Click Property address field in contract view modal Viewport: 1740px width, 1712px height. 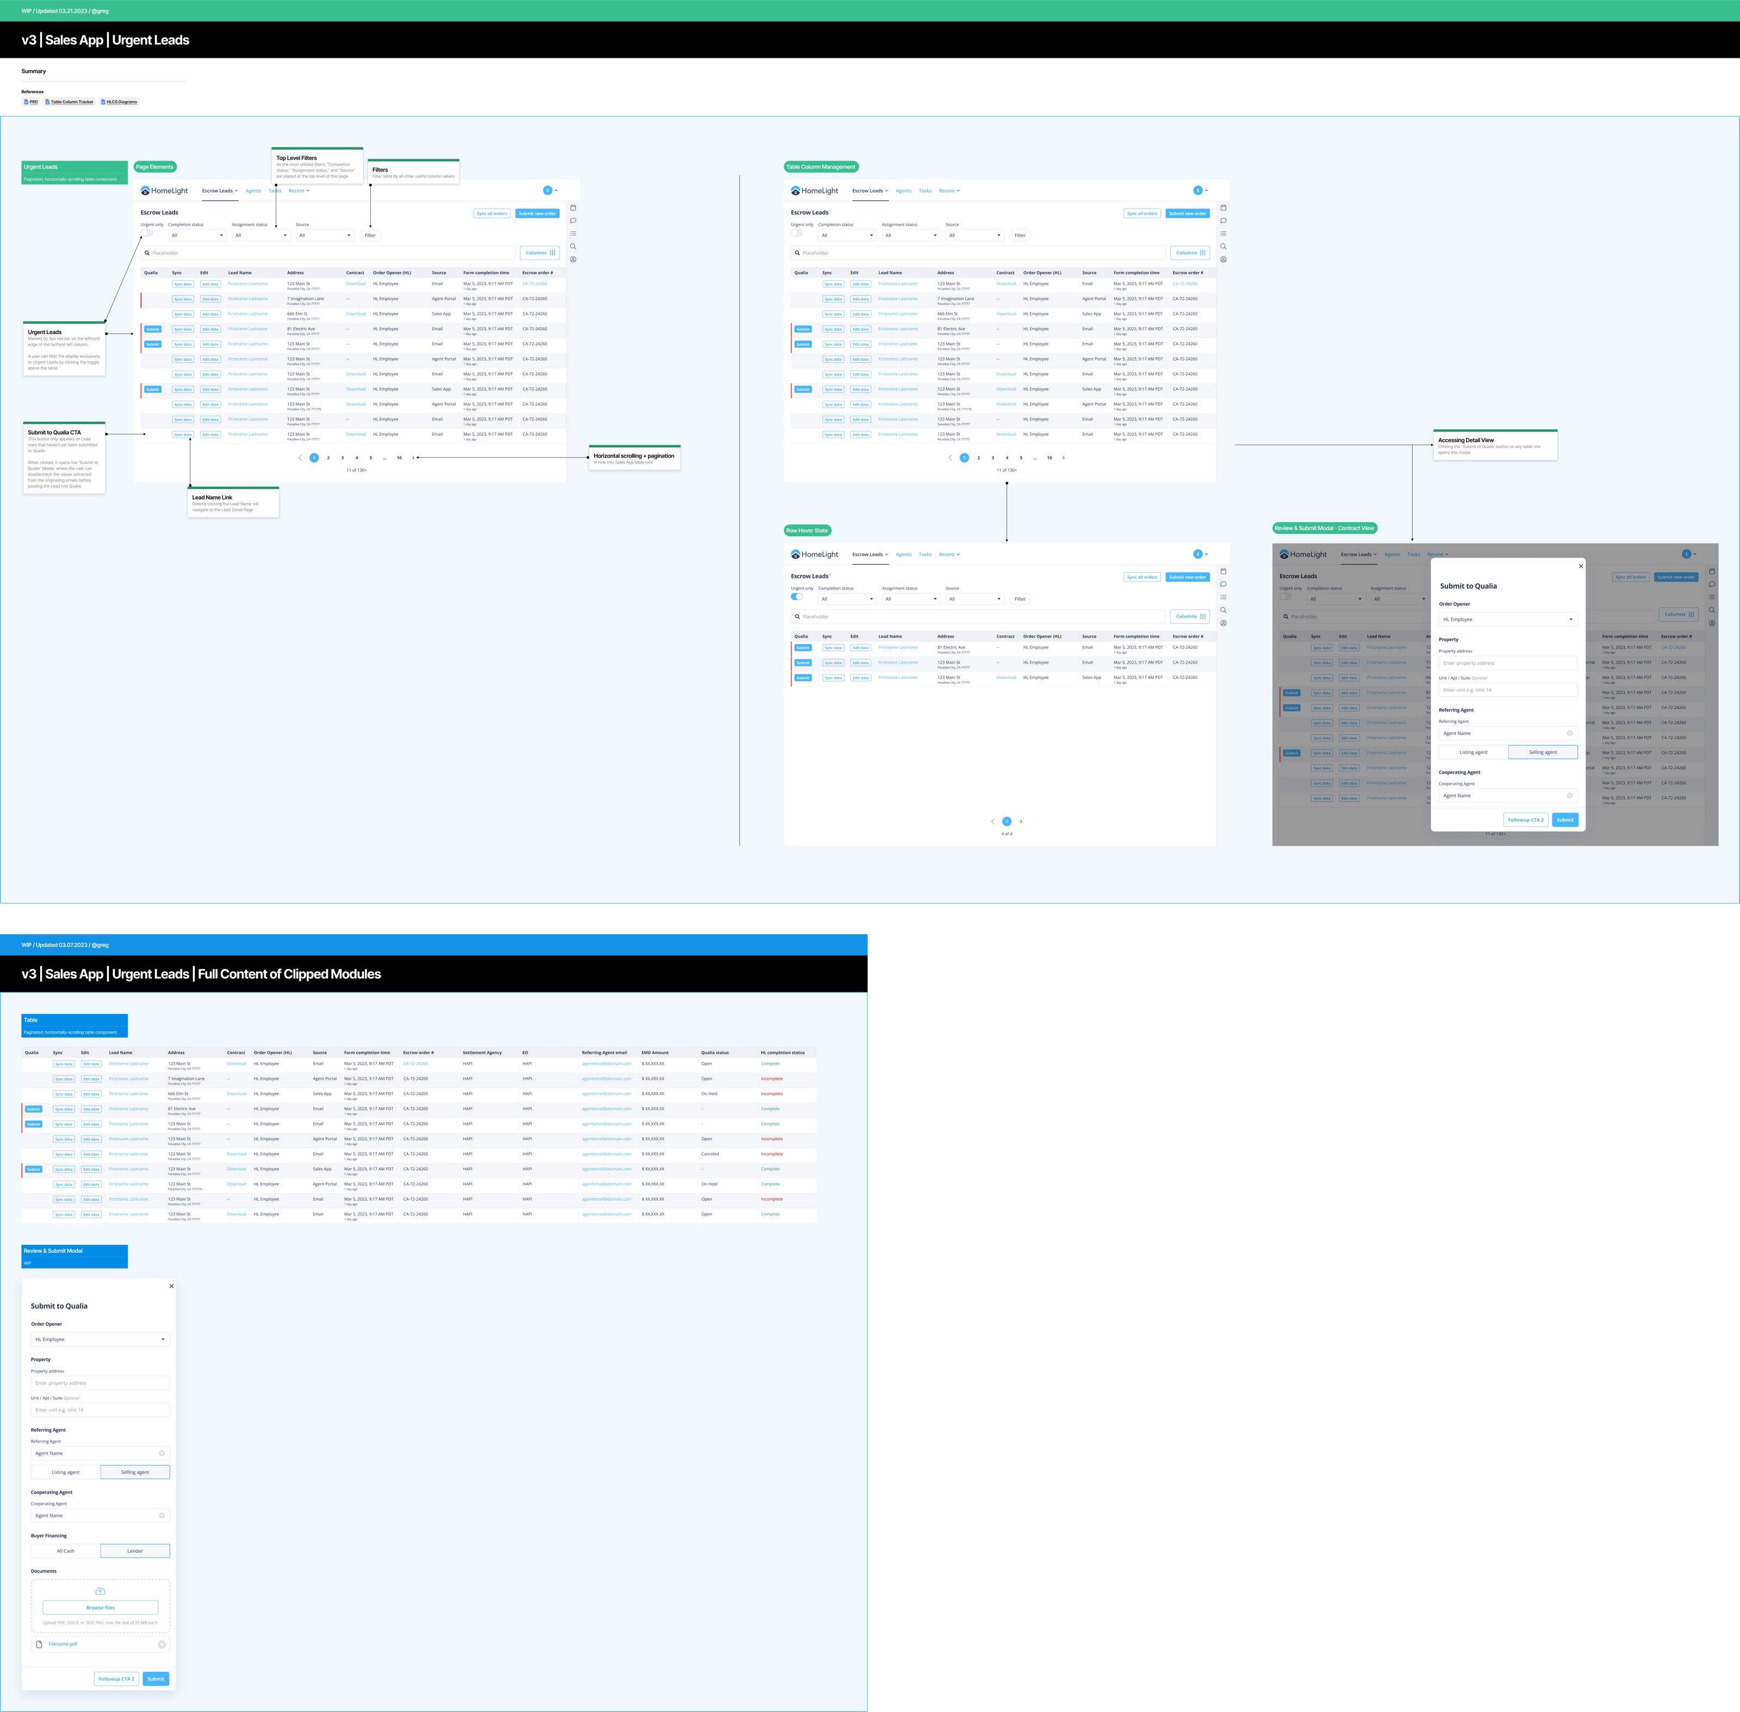(1508, 663)
